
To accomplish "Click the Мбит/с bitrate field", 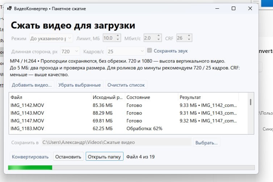I will point(150,38).
